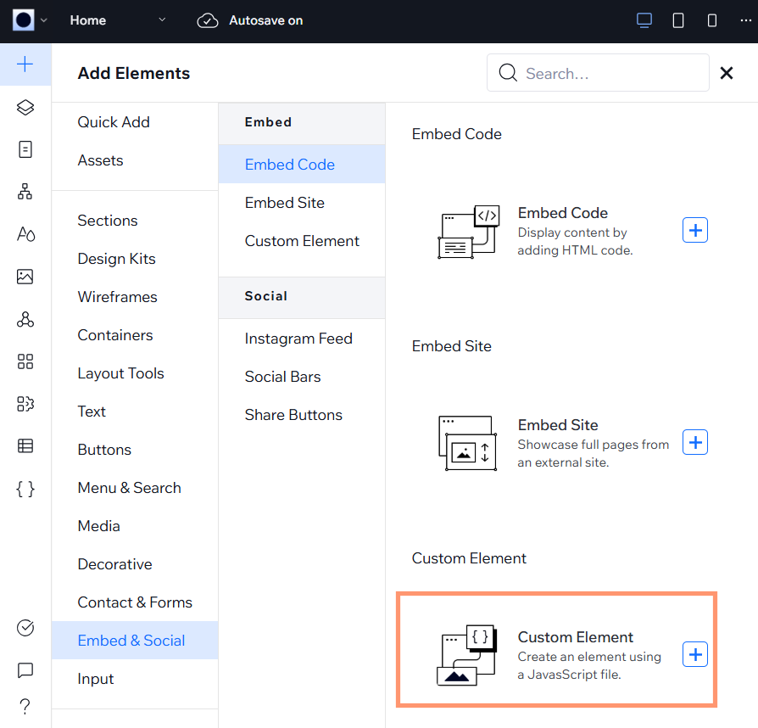
Task: Open the logo menu dropdown arrow
Action: [44, 20]
